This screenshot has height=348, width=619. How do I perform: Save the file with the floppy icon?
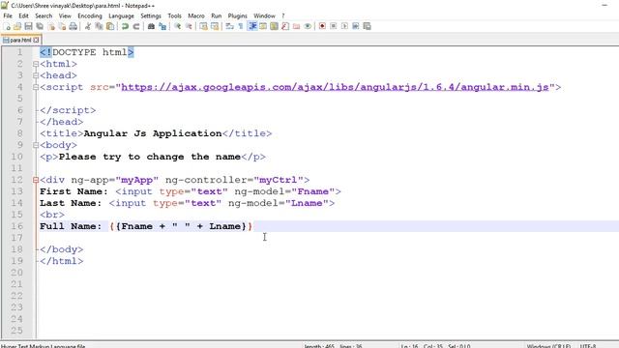coord(28,26)
